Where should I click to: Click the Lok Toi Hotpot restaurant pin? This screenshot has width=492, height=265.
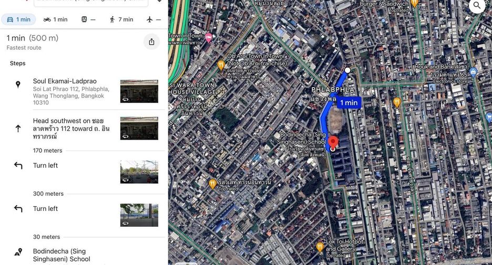point(320,247)
